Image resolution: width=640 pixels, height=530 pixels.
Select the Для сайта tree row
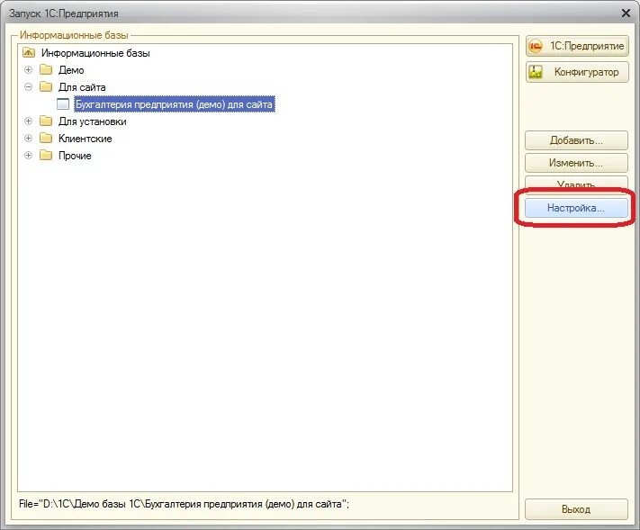pyautogui.click(x=82, y=87)
